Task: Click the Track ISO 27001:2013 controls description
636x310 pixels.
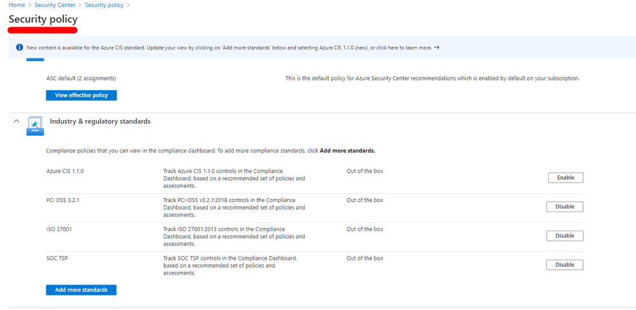Action: tap(234, 237)
